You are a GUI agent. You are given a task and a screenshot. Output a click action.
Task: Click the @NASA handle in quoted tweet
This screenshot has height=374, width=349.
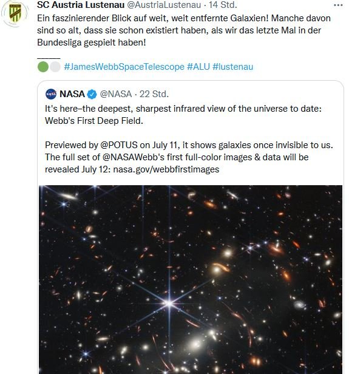click(116, 94)
